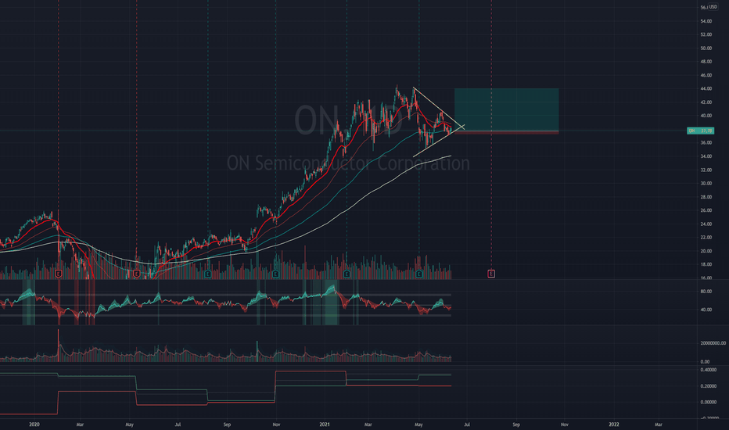Screen dimensions: 729x430
Task: Click the 40.00 label on the oscillator pane
Action: (706, 310)
